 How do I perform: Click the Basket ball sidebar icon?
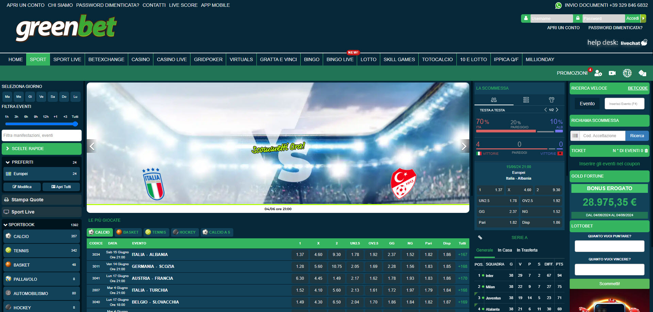pyautogui.click(x=9, y=264)
